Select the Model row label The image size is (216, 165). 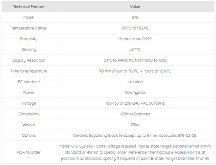(x=29, y=17)
